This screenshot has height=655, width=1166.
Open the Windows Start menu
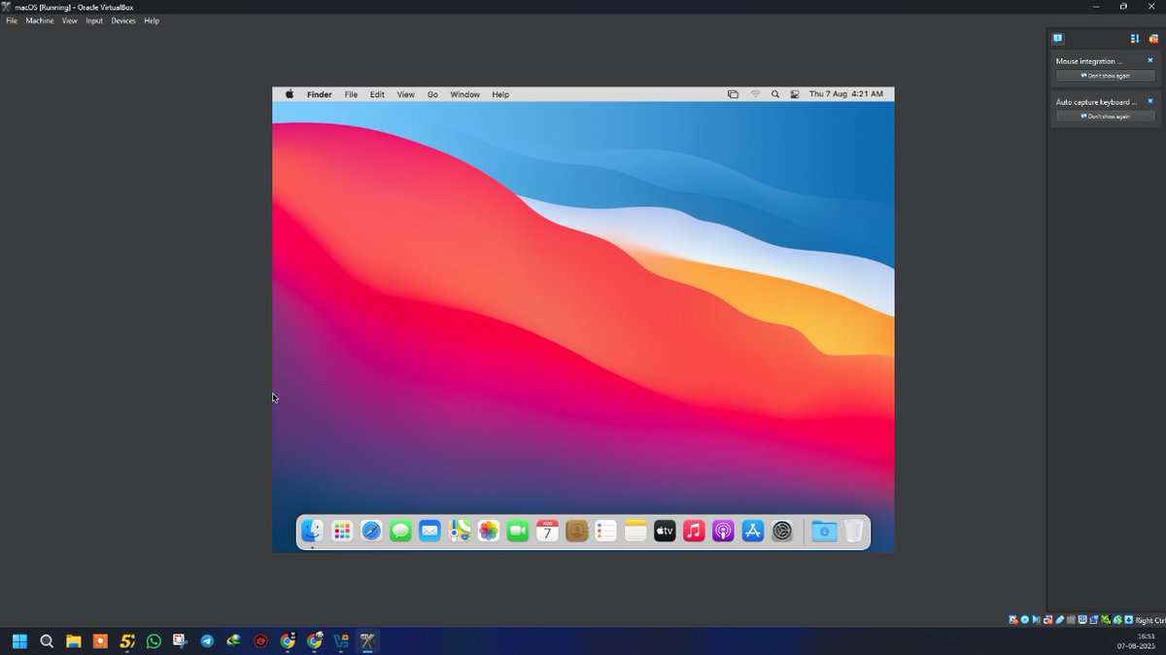(x=19, y=641)
